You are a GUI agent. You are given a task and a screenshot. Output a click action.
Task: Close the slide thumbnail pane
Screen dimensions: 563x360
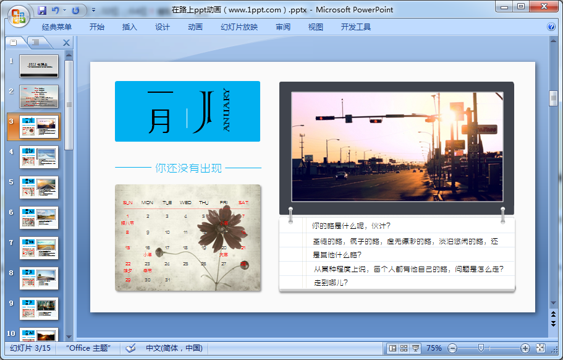66,43
